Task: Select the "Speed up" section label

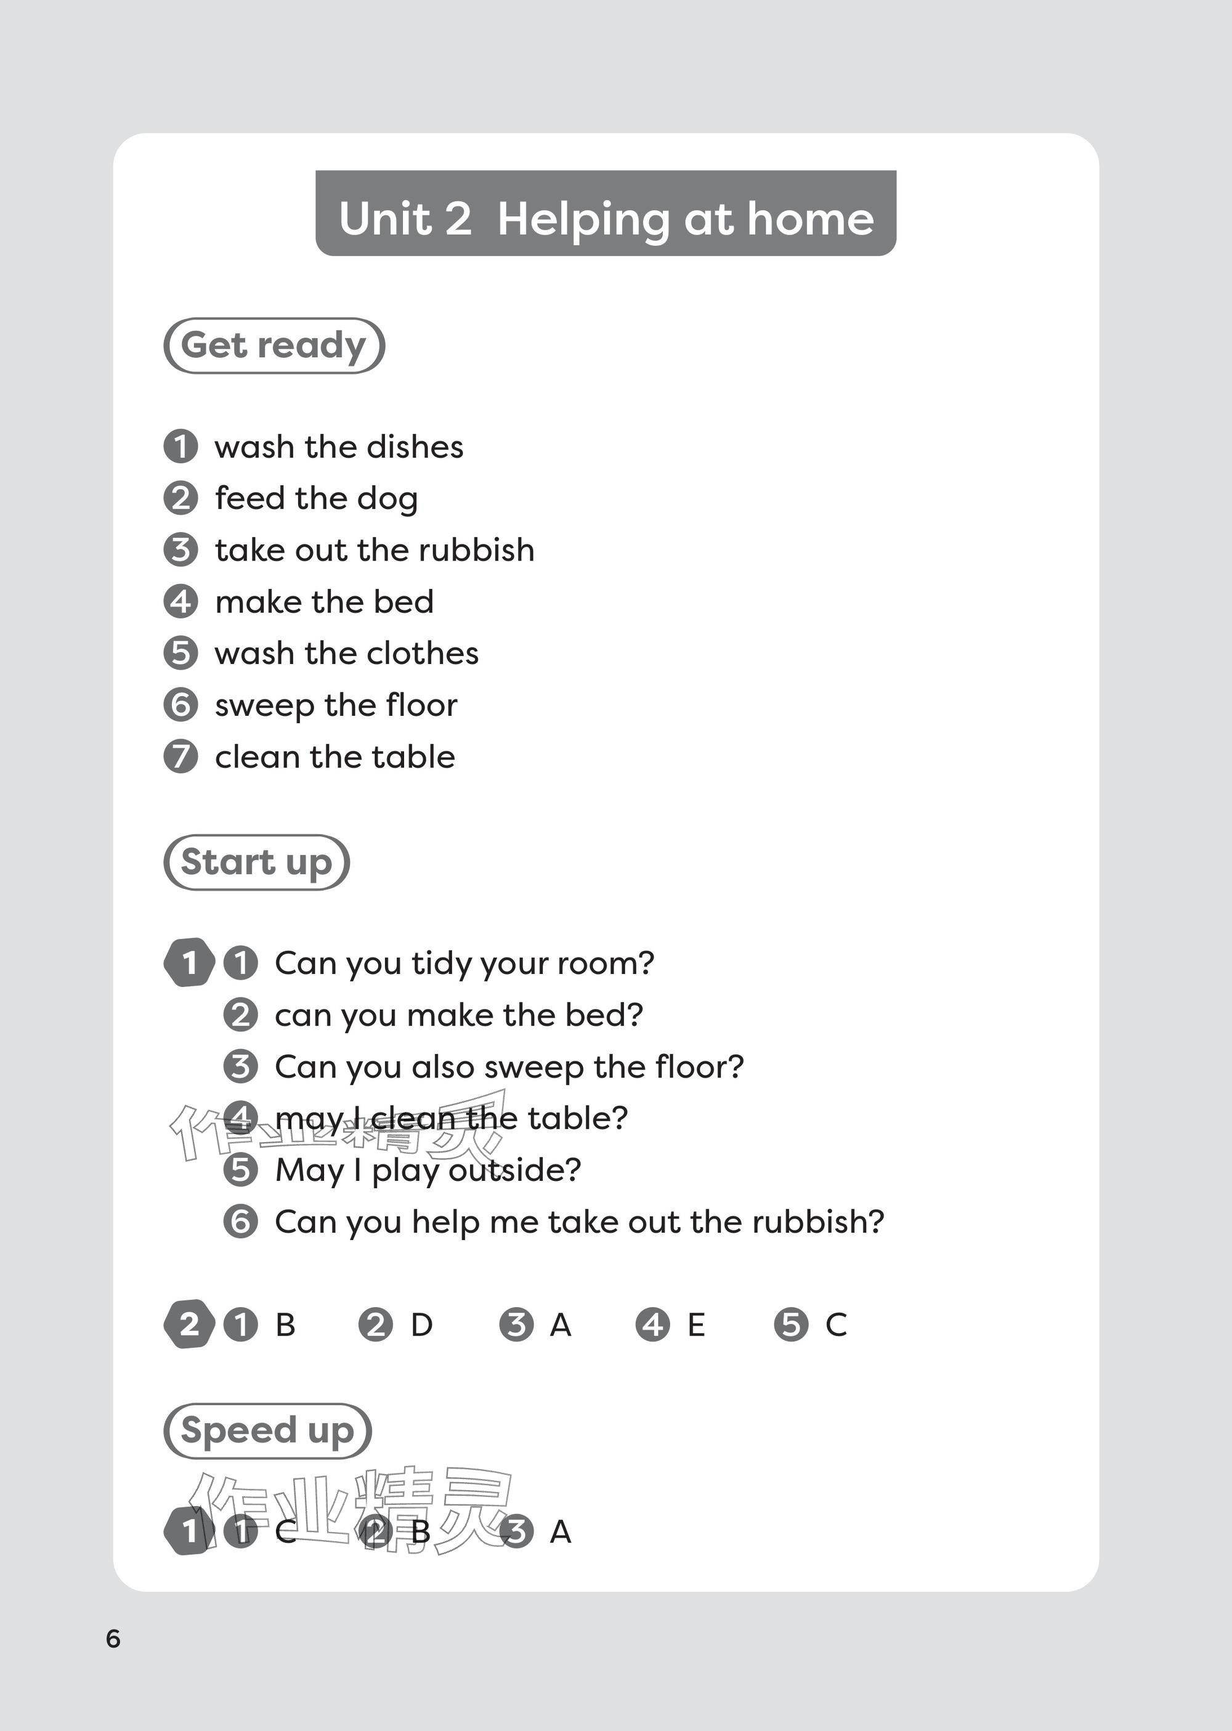Action: point(267,1430)
